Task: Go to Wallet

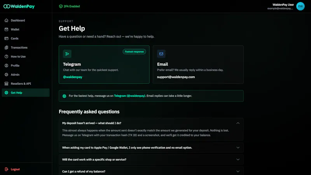Action: [x=26, y=29]
